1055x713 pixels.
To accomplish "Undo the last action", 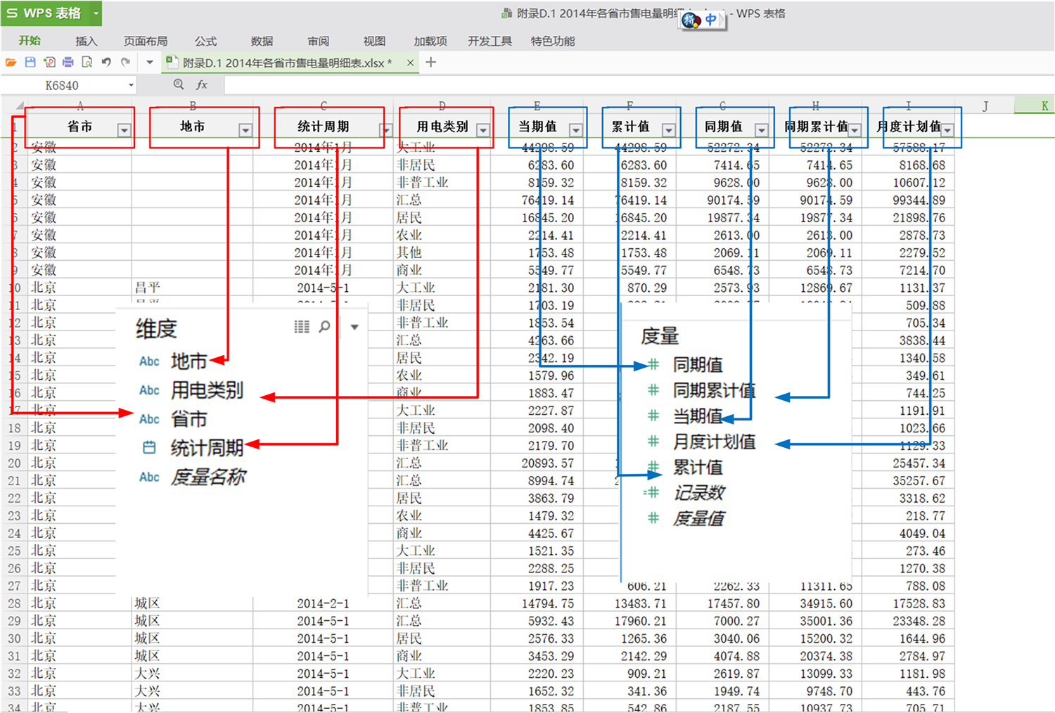I will click(x=105, y=62).
